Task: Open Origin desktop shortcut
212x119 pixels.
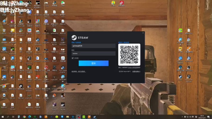Action: (54, 96)
